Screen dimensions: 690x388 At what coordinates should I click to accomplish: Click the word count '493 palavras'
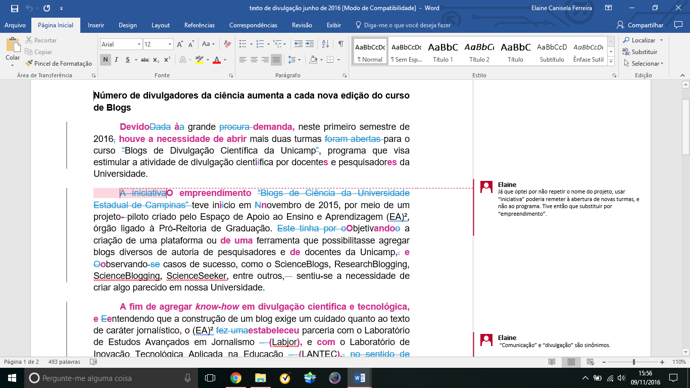tap(64, 362)
